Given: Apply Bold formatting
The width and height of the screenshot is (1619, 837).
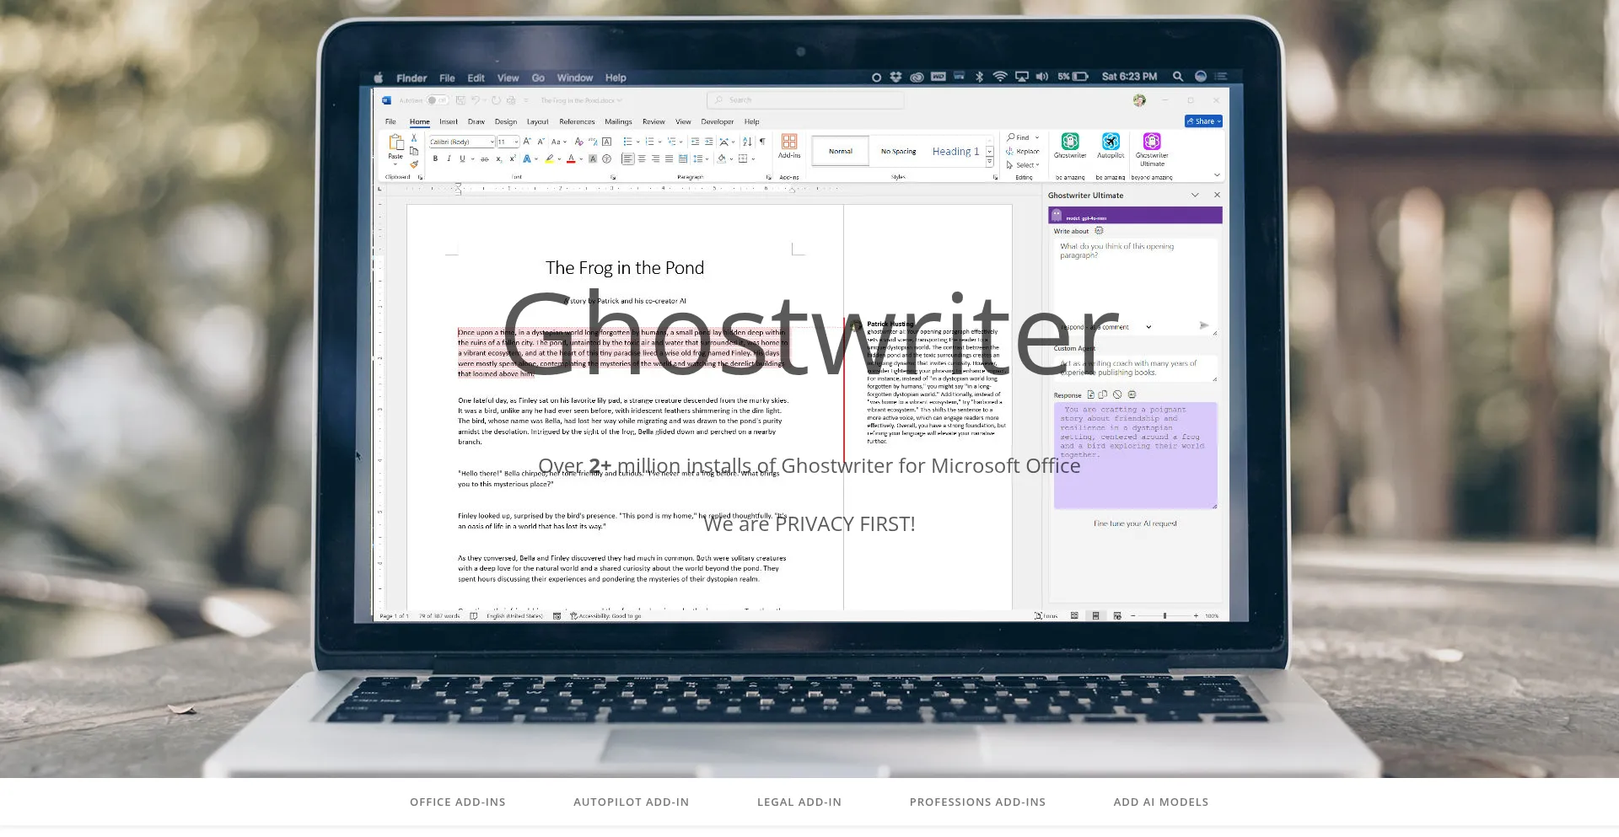Looking at the screenshot, I should [435, 158].
